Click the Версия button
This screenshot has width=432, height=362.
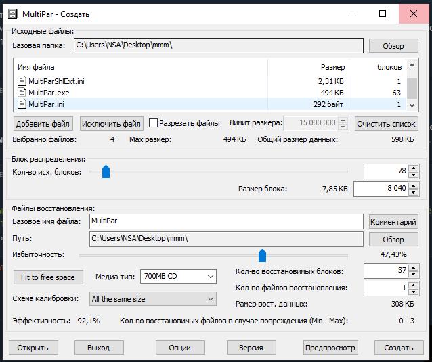tap(251, 348)
